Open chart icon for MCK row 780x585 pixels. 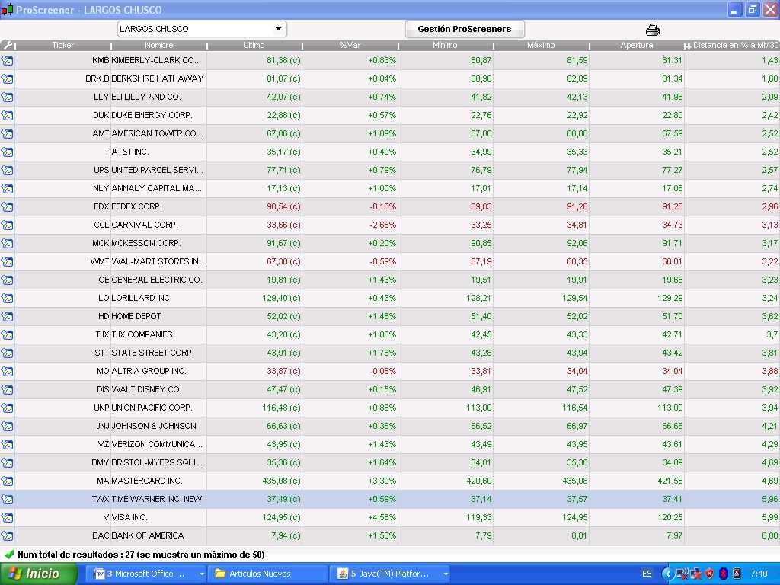8,243
